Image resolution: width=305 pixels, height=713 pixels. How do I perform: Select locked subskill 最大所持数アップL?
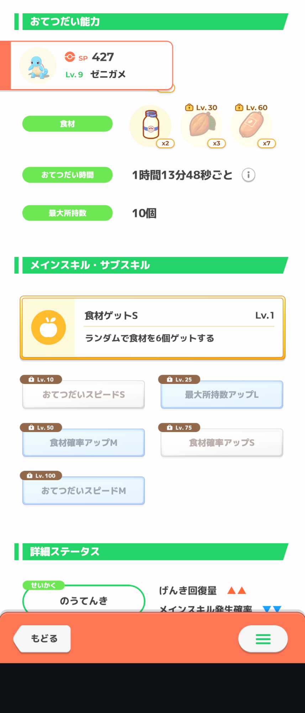tap(222, 395)
